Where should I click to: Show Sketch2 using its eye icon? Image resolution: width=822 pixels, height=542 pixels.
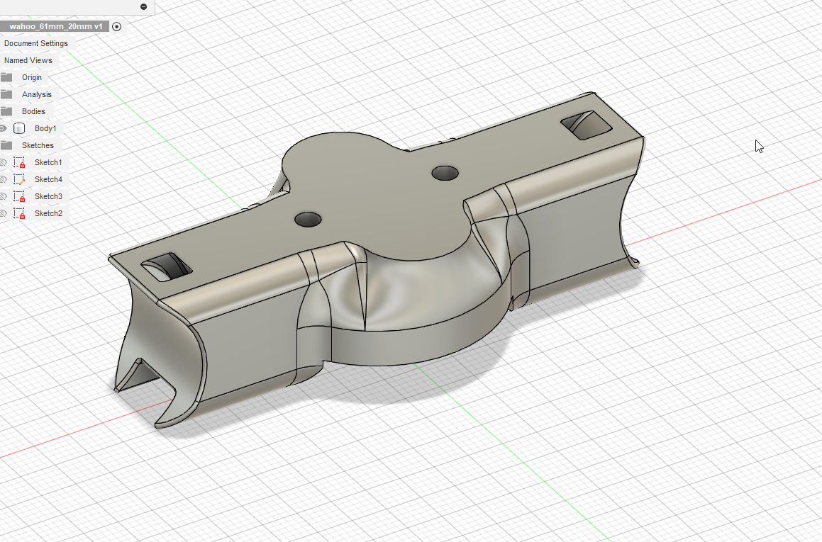pyautogui.click(x=3, y=214)
